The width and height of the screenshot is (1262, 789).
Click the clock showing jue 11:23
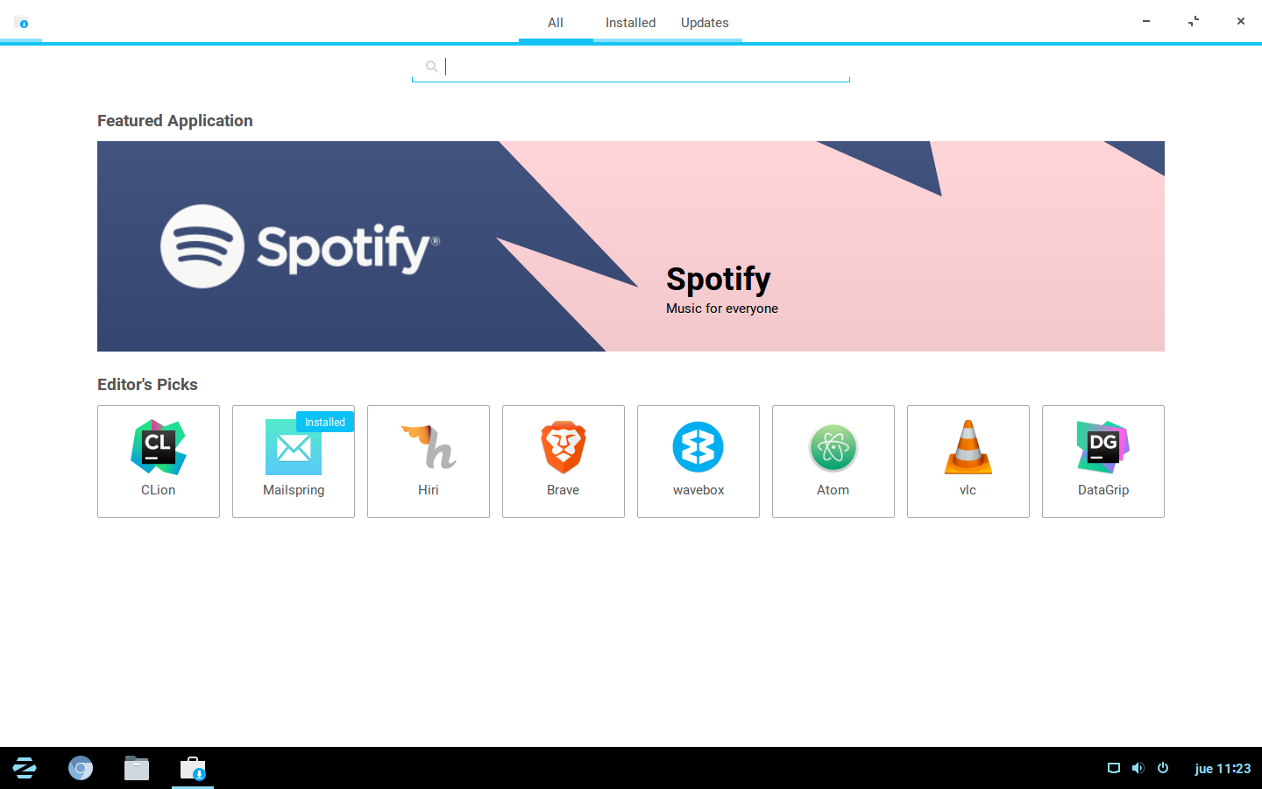[1223, 768]
